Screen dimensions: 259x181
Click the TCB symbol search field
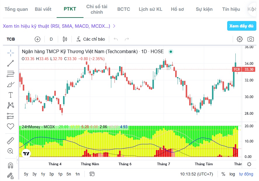11,39
